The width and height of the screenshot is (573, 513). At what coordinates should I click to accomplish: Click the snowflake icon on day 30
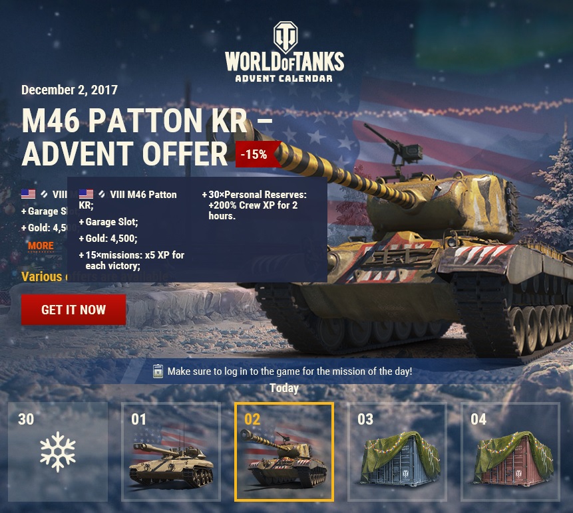(58, 451)
